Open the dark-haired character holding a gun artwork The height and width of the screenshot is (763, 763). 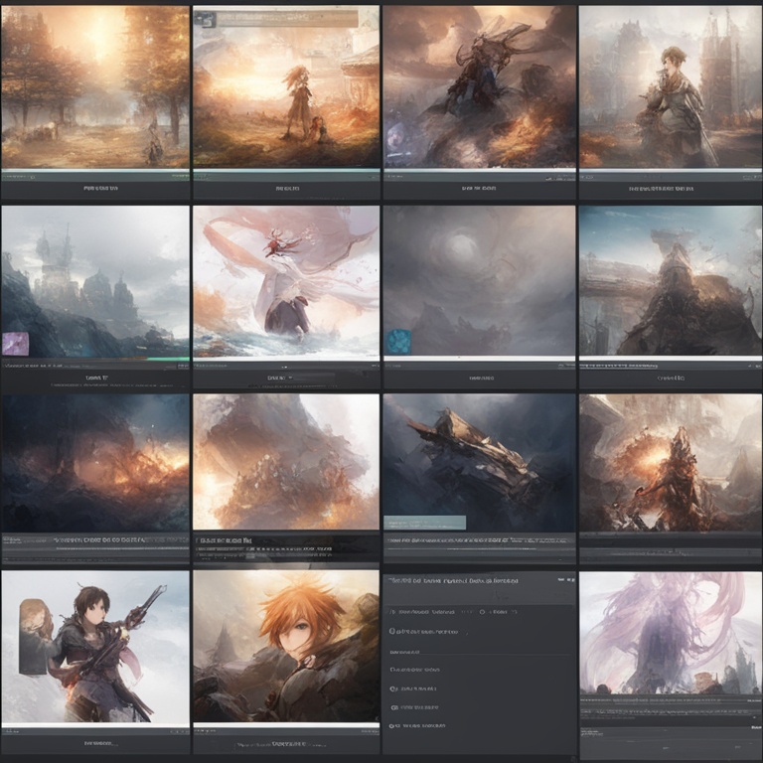tap(95, 648)
